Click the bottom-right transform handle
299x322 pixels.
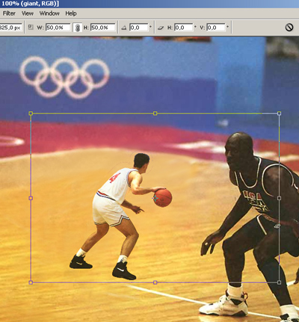point(279,282)
